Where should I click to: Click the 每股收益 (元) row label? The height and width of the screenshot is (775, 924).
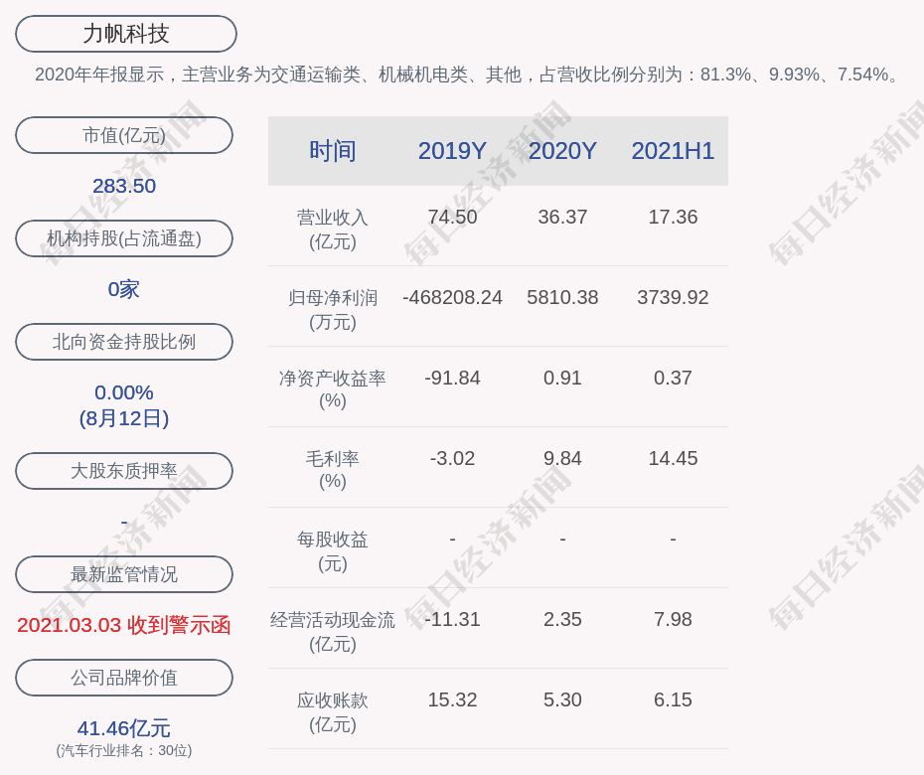(333, 551)
